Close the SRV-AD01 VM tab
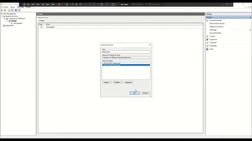This screenshot has height=141, width=252. click(130, 4)
